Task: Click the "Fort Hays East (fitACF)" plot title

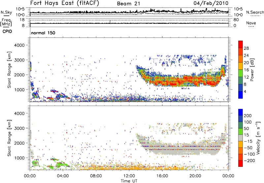Action: (x=64, y=3)
